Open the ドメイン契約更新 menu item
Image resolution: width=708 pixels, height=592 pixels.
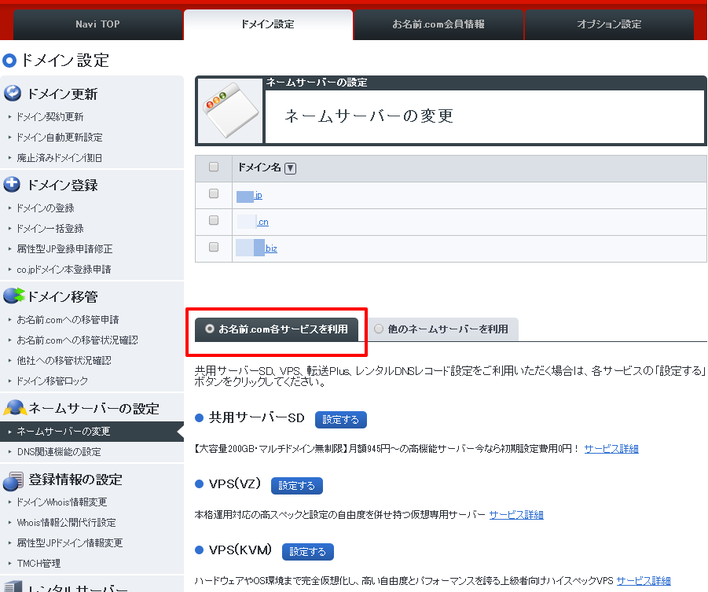click(x=50, y=117)
